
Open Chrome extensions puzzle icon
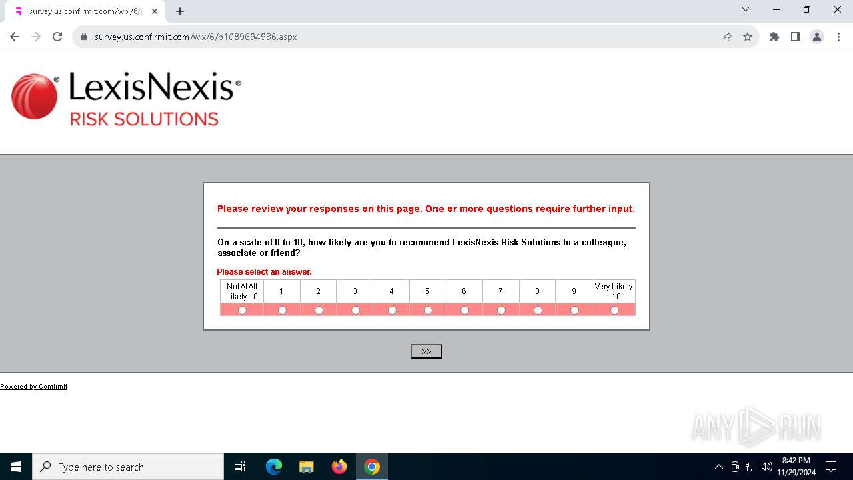(774, 37)
